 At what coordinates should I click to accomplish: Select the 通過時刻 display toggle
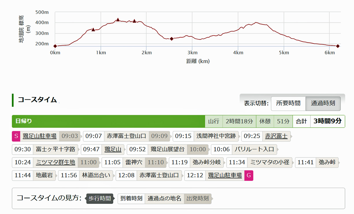[323, 103]
